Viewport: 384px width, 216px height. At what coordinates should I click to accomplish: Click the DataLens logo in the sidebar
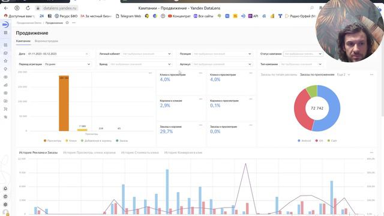[x=5, y=25]
